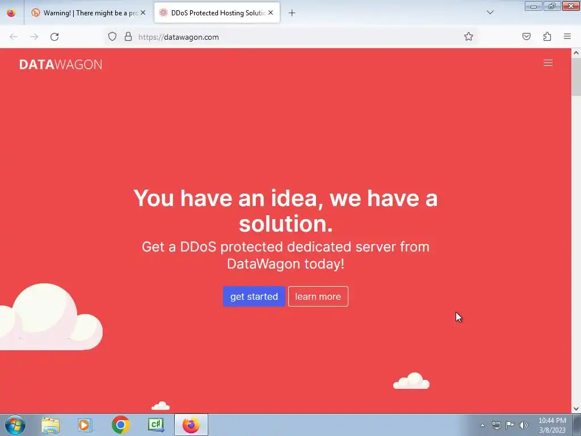Open the volume speaker tray icon

pyautogui.click(x=523, y=425)
